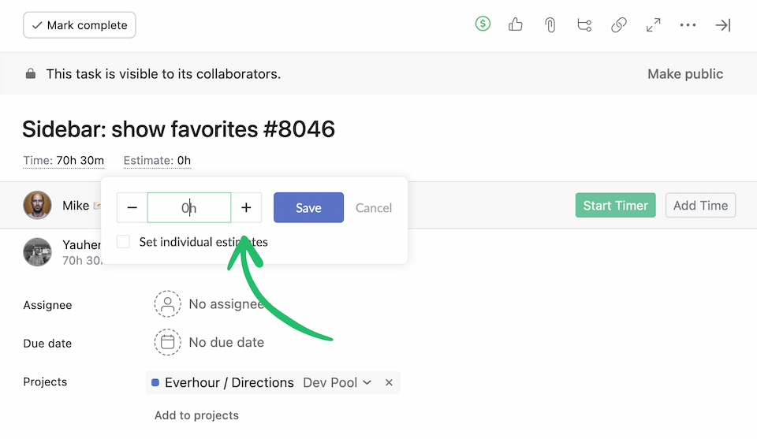The height and width of the screenshot is (439, 757).
Task: Click the Projects field label
Action: pyautogui.click(x=45, y=382)
